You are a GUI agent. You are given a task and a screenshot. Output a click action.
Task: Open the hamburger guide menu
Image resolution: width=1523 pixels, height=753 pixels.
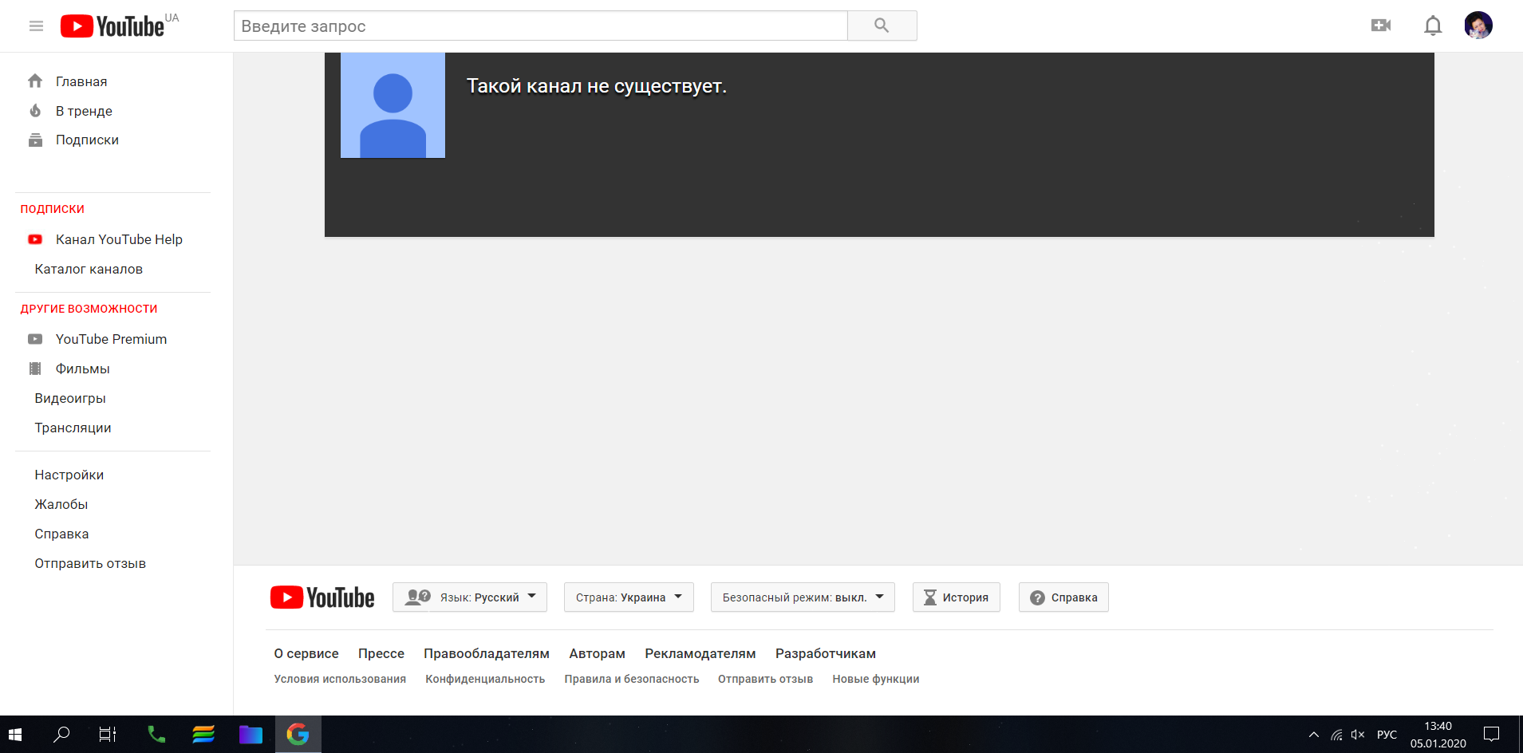pos(36,26)
